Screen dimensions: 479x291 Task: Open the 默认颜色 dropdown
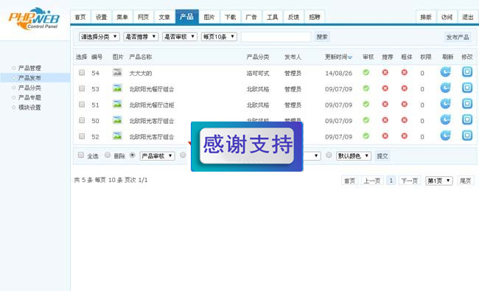tap(354, 155)
